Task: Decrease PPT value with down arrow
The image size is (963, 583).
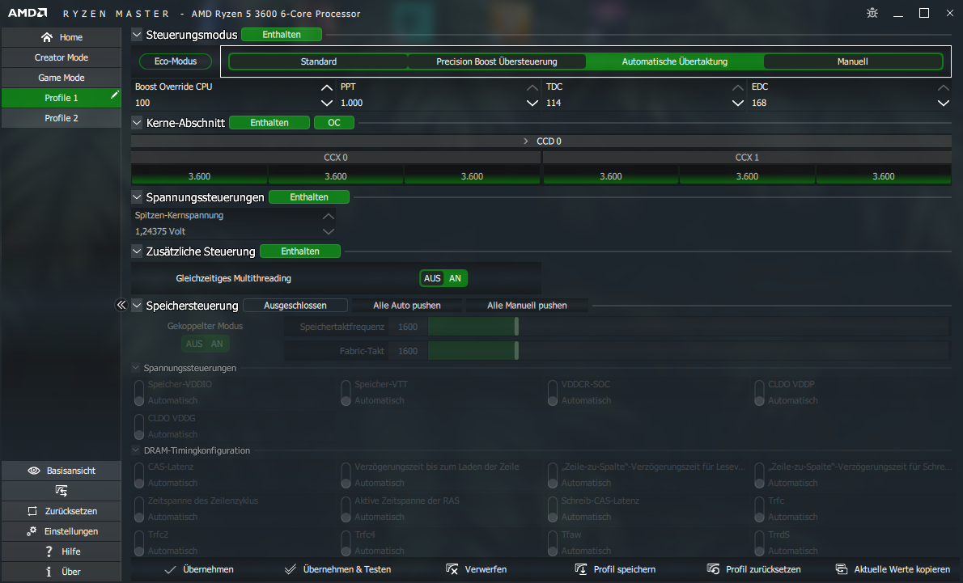Action: pyautogui.click(x=532, y=104)
